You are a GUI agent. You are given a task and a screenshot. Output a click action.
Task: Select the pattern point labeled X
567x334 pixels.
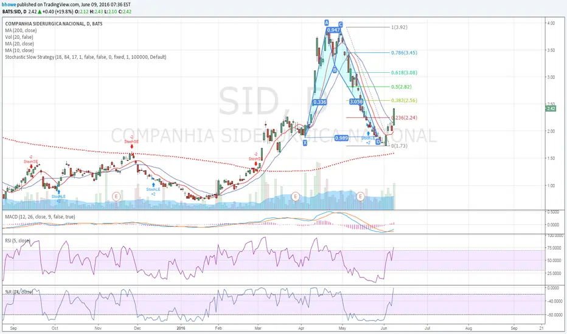305,143
